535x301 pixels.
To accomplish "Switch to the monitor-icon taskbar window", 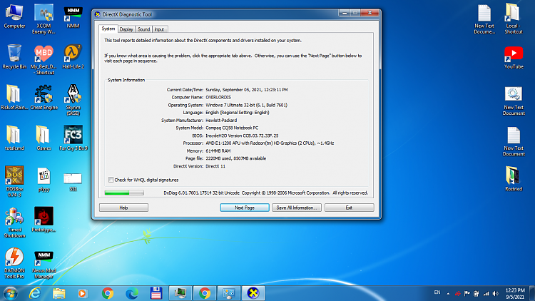I will pyautogui.click(x=180, y=293).
